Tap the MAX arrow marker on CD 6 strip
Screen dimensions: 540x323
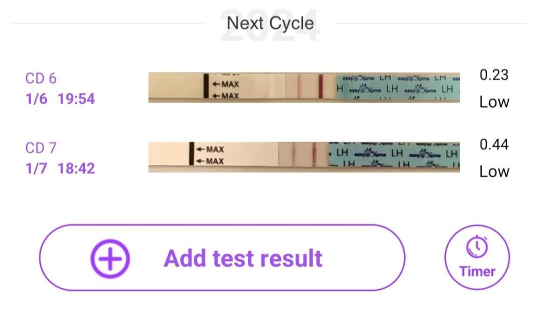click(225, 84)
